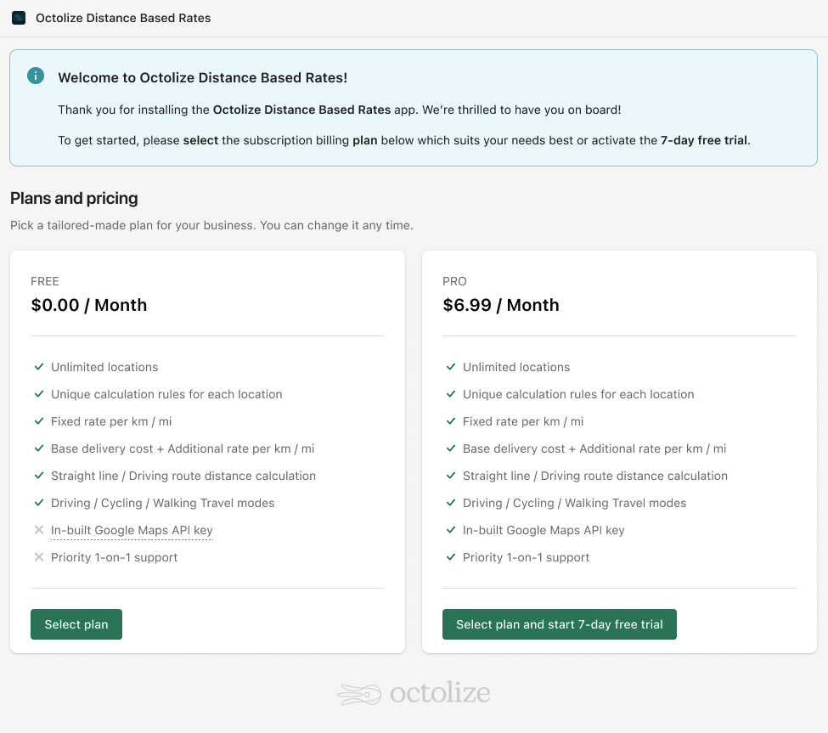Click the checkmark beside FREE plan Driving / Cycling / Walking Travel modes
Screen dimensions: 828x733
(x=38, y=503)
